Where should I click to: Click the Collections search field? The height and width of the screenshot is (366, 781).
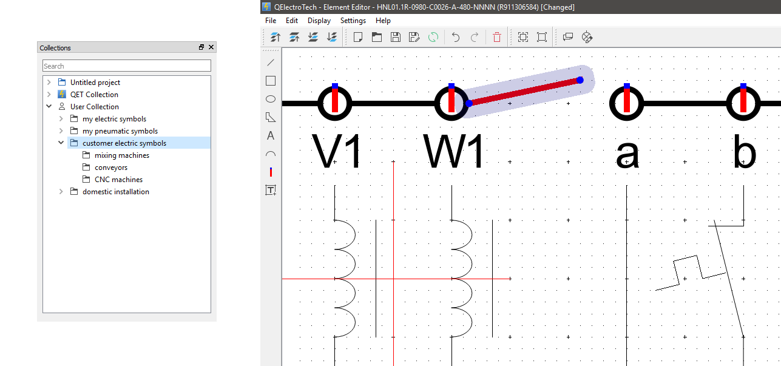(127, 66)
